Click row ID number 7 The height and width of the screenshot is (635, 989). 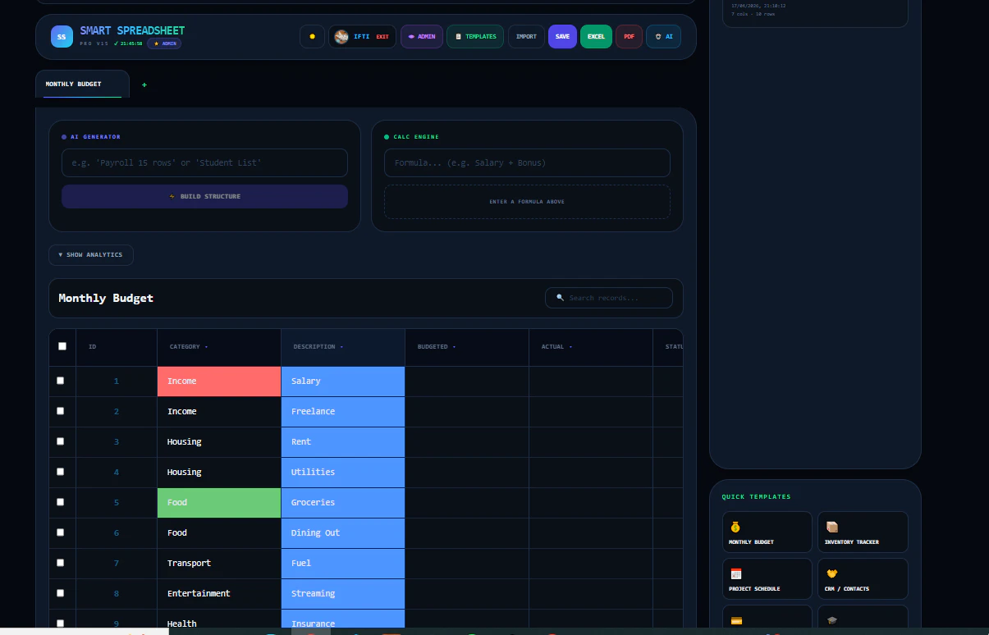[117, 564]
